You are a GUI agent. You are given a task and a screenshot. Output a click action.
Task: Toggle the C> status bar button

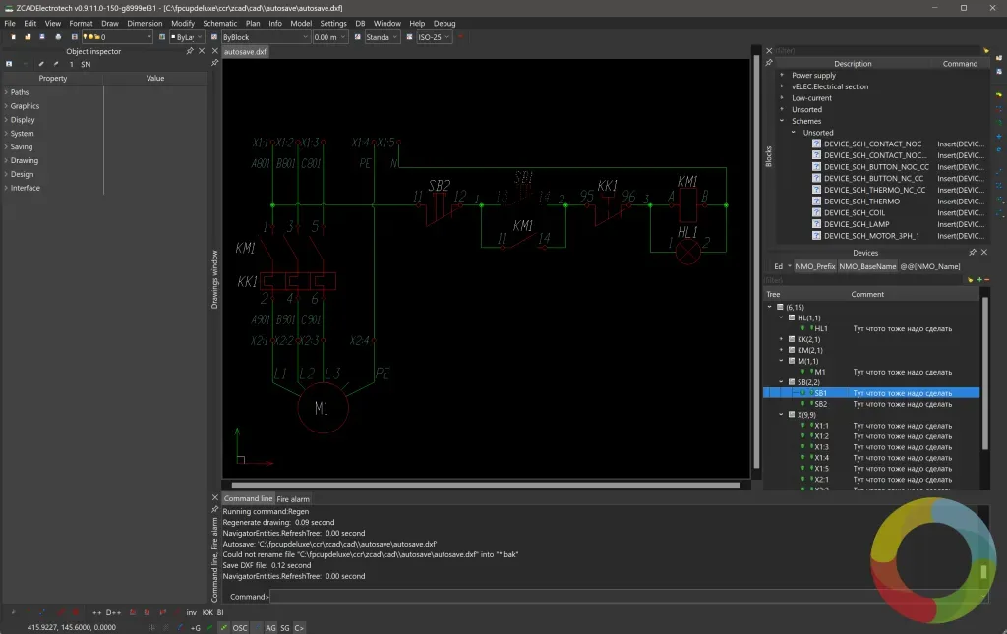click(x=299, y=627)
